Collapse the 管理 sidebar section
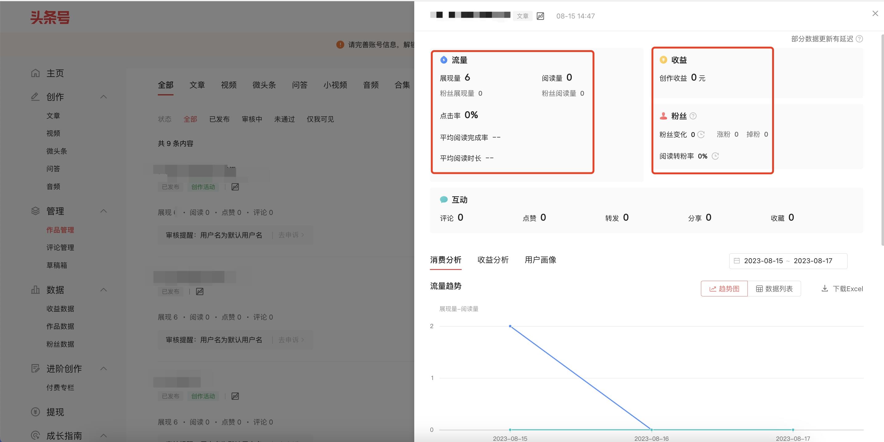This screenshot has width=884, height=442. pyautogui.click(x=103, y=211)
